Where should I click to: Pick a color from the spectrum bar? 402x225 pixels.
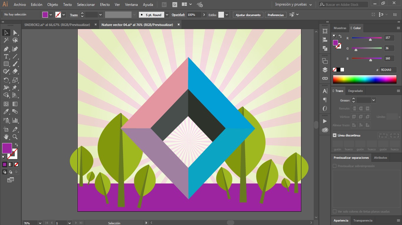pos(365,79)
